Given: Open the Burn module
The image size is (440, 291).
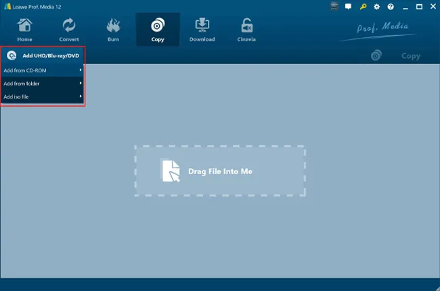Looking at the screenshot, I should point(113,30).
